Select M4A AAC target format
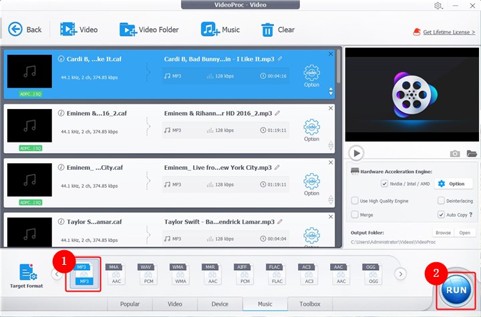The image size is (481, 317). point(116,274)
